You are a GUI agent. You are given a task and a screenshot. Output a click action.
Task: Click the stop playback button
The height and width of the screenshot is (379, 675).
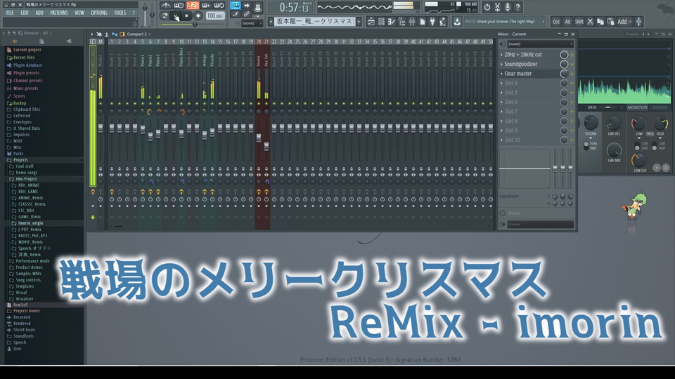point(186,16)
